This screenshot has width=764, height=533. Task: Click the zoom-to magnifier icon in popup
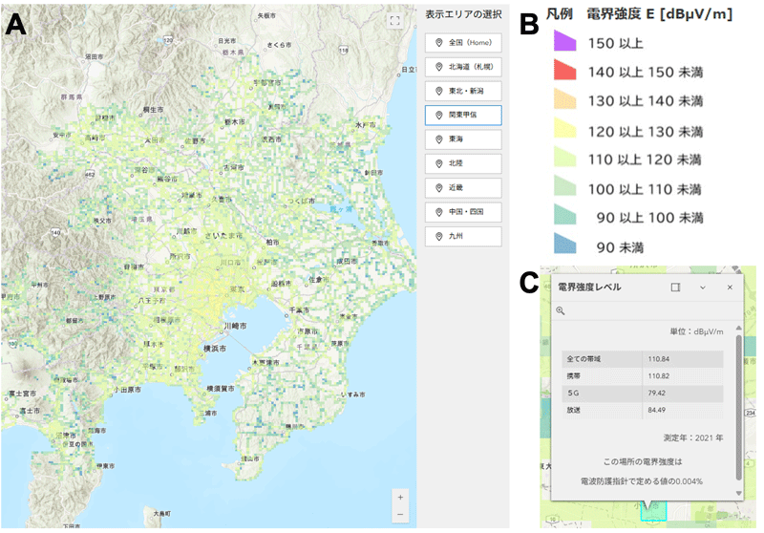click(561, 311)
